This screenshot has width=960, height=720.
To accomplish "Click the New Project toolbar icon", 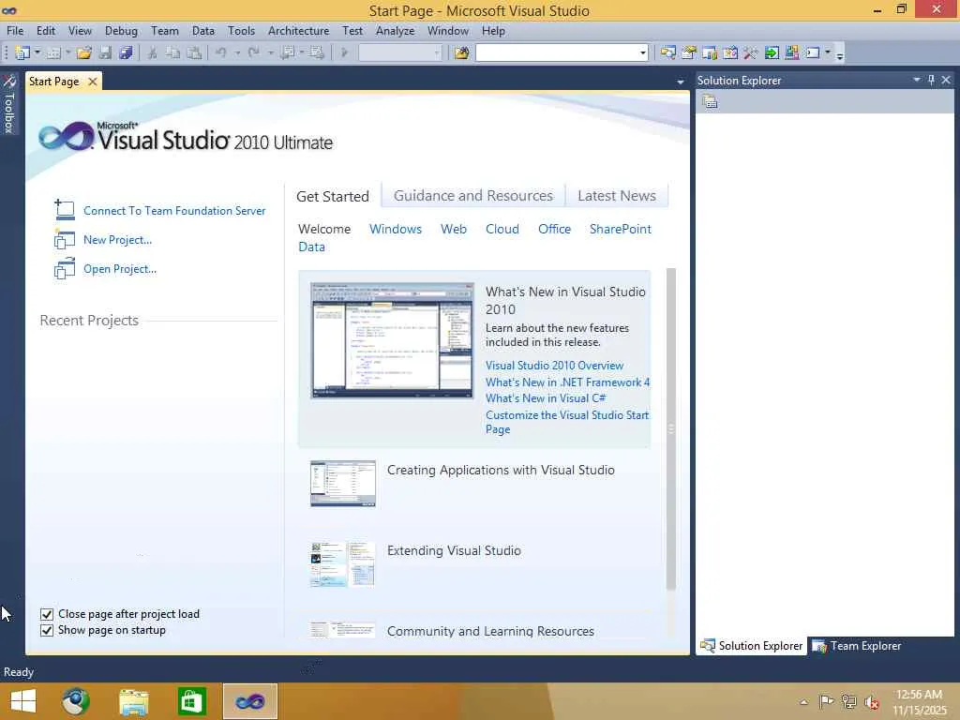I will click(x=22, y=52).
